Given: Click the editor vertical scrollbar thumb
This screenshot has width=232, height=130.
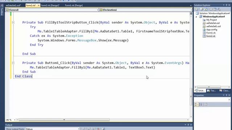Looking at the screenshot, I should [191, 96].
